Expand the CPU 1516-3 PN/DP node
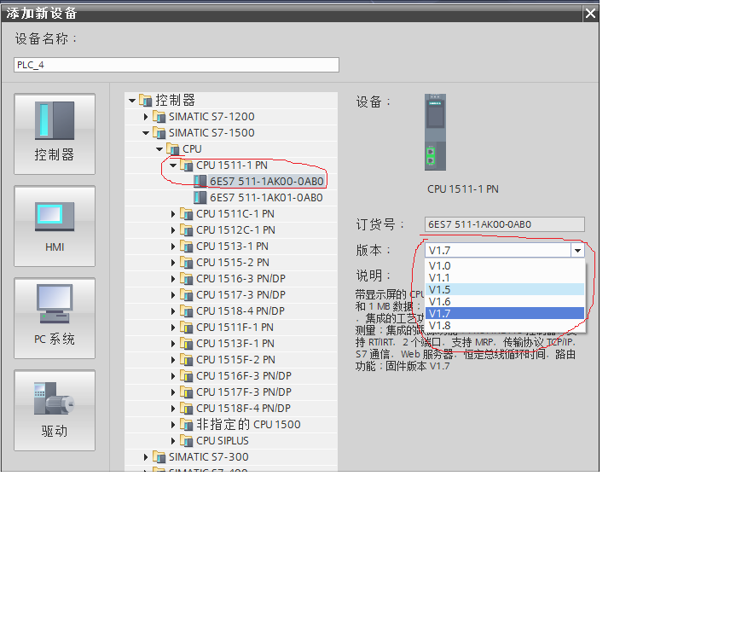Image resolution: width=730 pixels, height=621 pixels. click(173, 279)
